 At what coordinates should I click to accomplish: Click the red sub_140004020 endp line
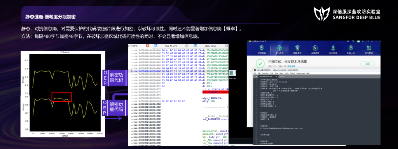(215, 92)
